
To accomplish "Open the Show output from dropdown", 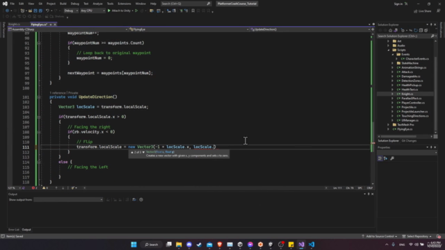I will (x=68, y=200).
